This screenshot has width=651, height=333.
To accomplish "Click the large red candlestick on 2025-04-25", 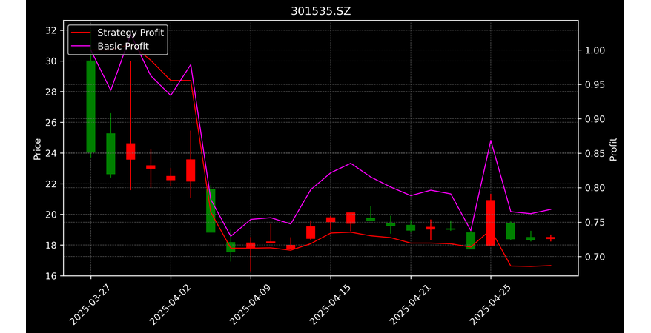I will [491, 223].
